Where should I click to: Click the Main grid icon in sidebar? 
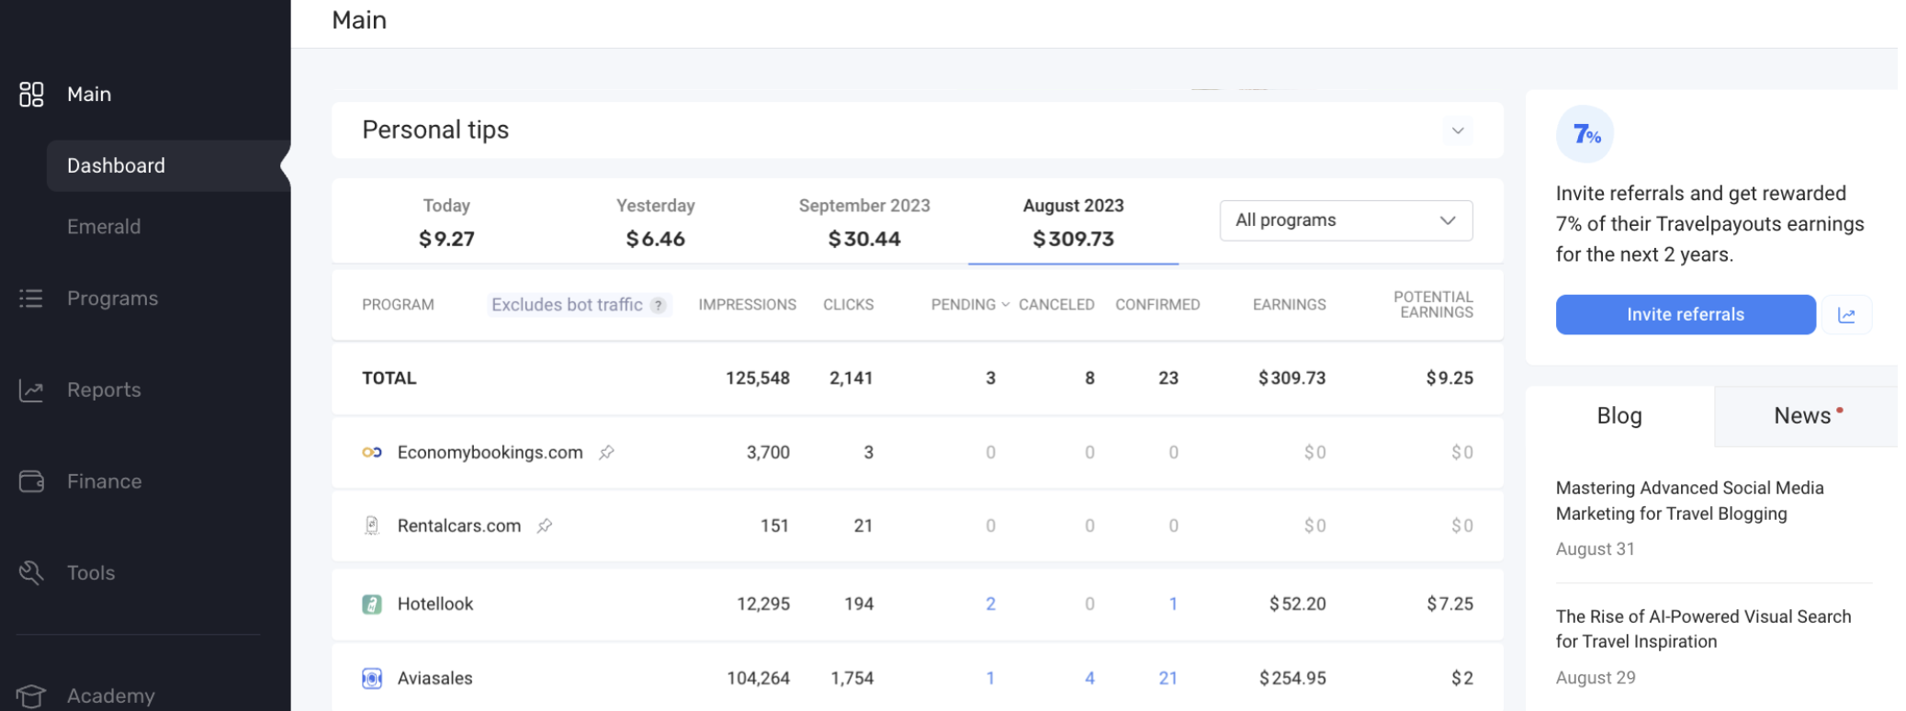(x=31, y=94)
